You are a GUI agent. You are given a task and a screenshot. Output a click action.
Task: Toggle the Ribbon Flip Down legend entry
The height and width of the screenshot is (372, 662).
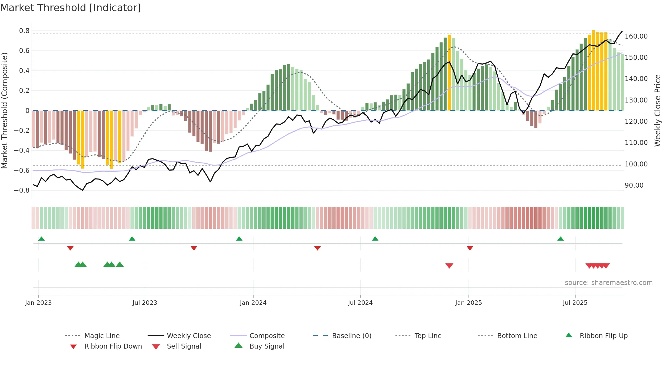pos(106,346)
